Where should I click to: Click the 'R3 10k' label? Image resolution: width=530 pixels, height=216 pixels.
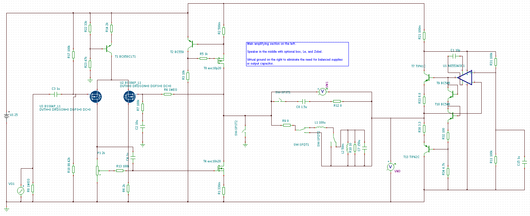pos(184,75)
